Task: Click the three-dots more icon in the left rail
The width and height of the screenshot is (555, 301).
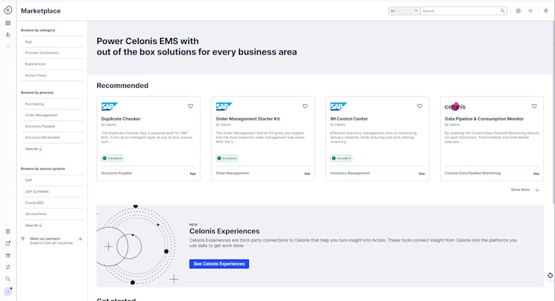Action: [8, 46]
